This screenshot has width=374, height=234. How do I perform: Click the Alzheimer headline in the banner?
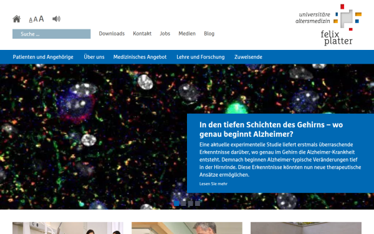click(271, 129)
